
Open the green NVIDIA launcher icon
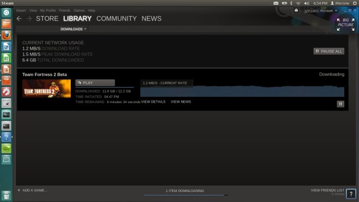pyautogui.click(x=6, y=149)
